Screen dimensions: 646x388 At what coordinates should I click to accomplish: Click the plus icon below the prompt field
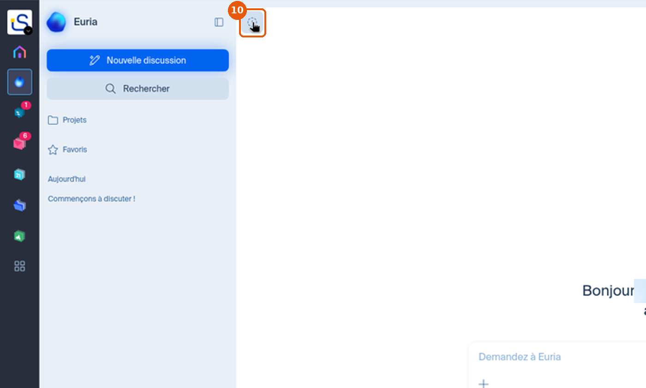tap(484, 383)
